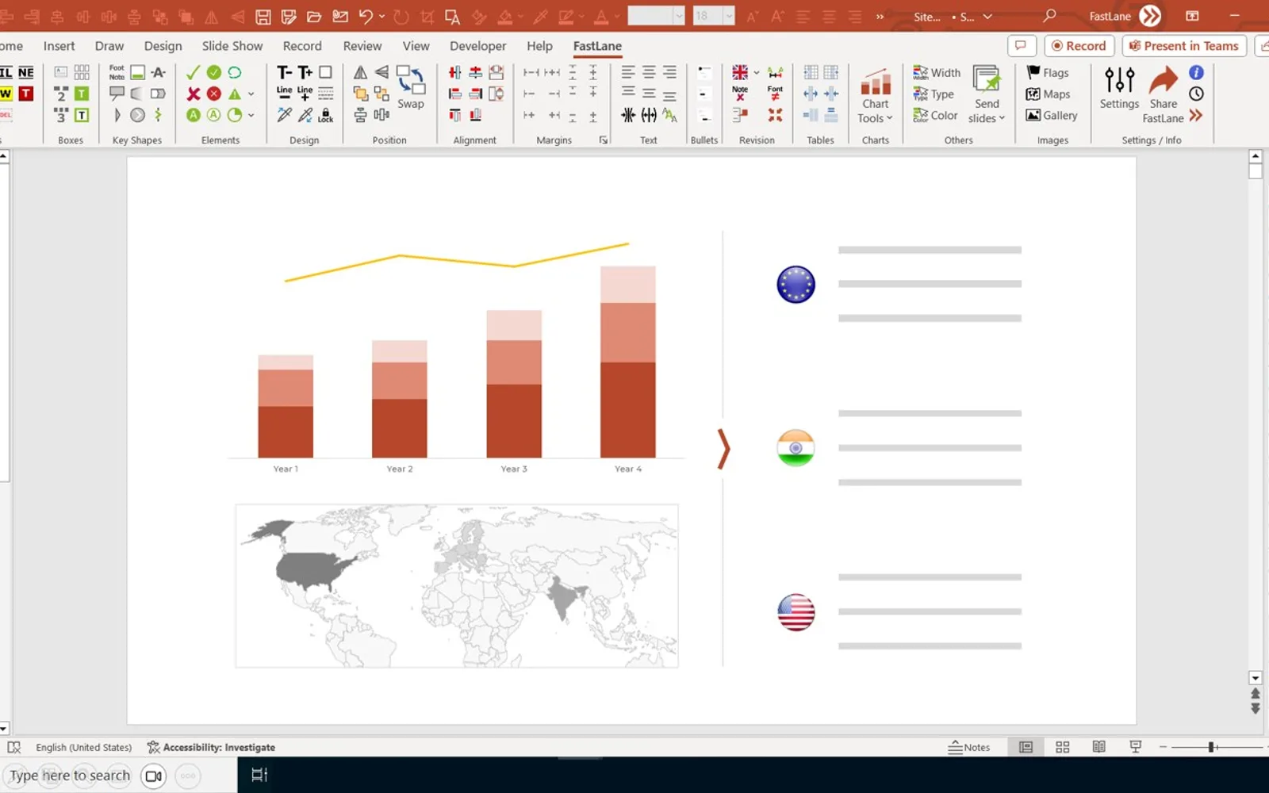1269x793 pixels.
Task: Click the Share FastLane arrow icon
Action: [x=1164, y=81]
